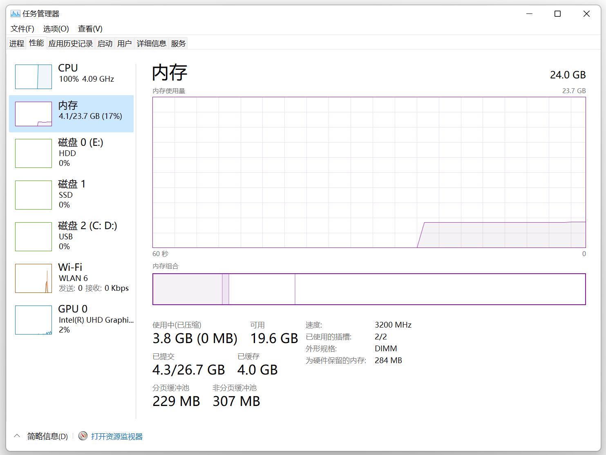
Task: Click the 打开资源监视器 link
Action: (117, 436)
